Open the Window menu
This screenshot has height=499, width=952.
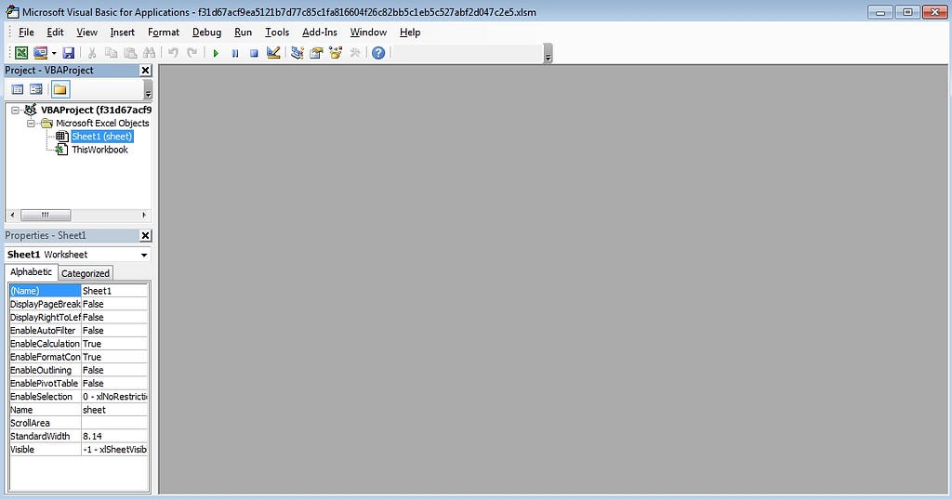[x=368, y=33]
